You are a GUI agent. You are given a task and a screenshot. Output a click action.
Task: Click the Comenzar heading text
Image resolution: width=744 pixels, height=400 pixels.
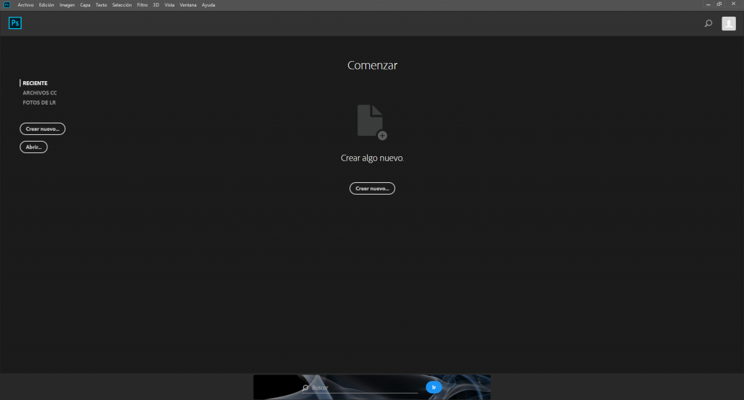pyautogui.click(x=372, y=65)
